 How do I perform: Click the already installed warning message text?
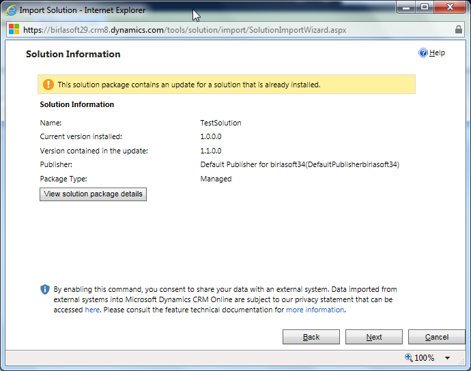(189, 85)
